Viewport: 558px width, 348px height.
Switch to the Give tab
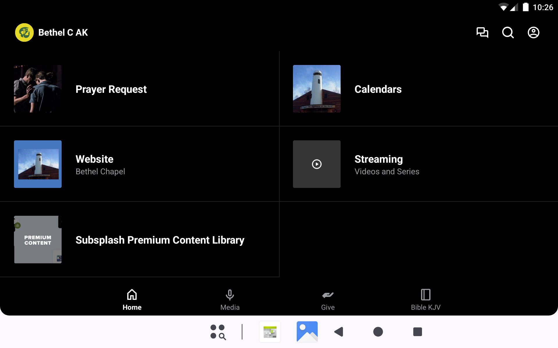[328, 300]
